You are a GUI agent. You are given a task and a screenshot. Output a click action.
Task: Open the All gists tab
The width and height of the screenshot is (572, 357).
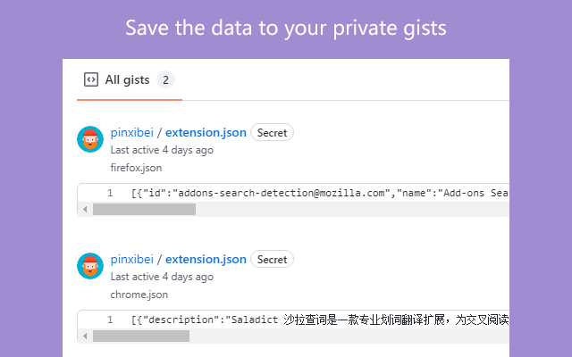(129, 79)
